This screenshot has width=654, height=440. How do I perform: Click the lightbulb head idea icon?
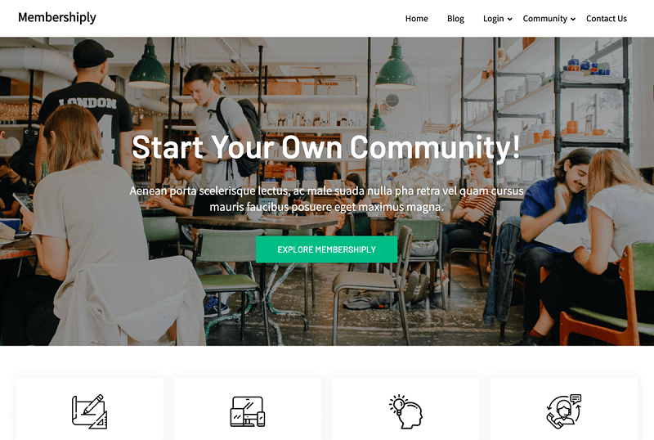pos(405,411)
